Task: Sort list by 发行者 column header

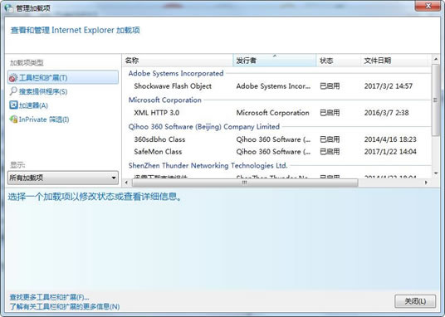Action: click(x=275, y=61)
